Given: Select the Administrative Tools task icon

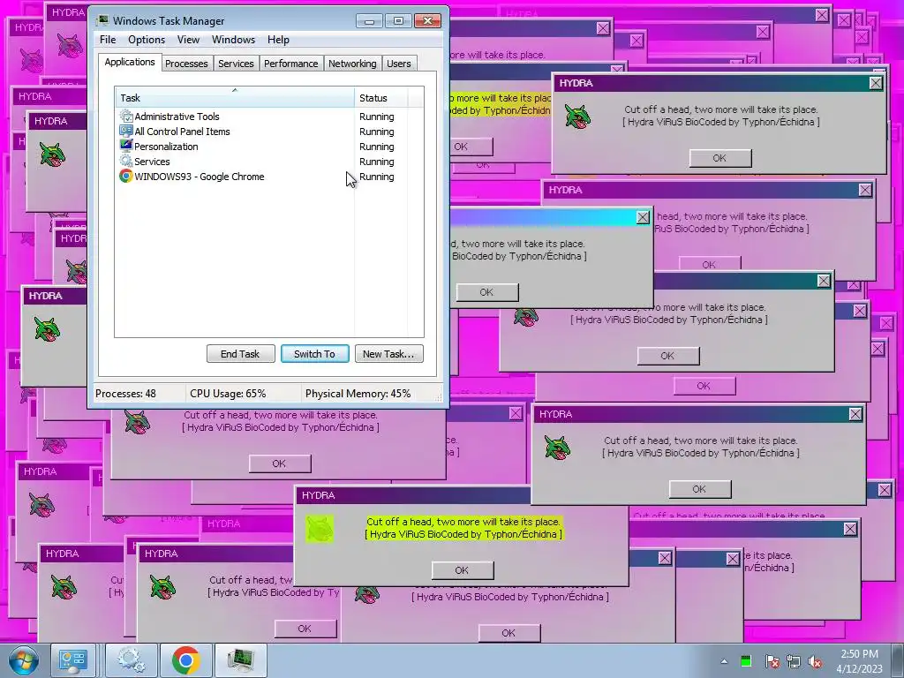Looking at the screenshot, I should (x=126, y=117).
